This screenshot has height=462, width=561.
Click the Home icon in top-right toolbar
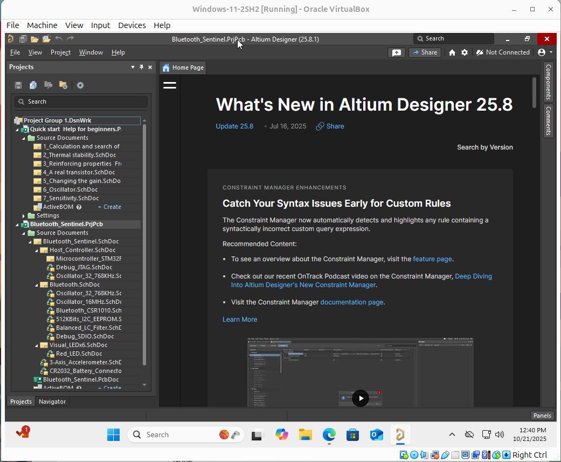(x=452, y=52)
